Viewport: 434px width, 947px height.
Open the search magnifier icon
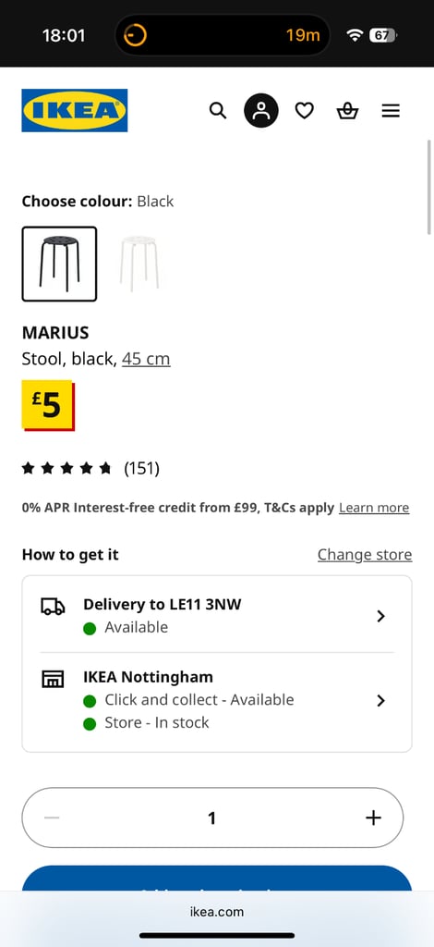[x=218, y=111]
